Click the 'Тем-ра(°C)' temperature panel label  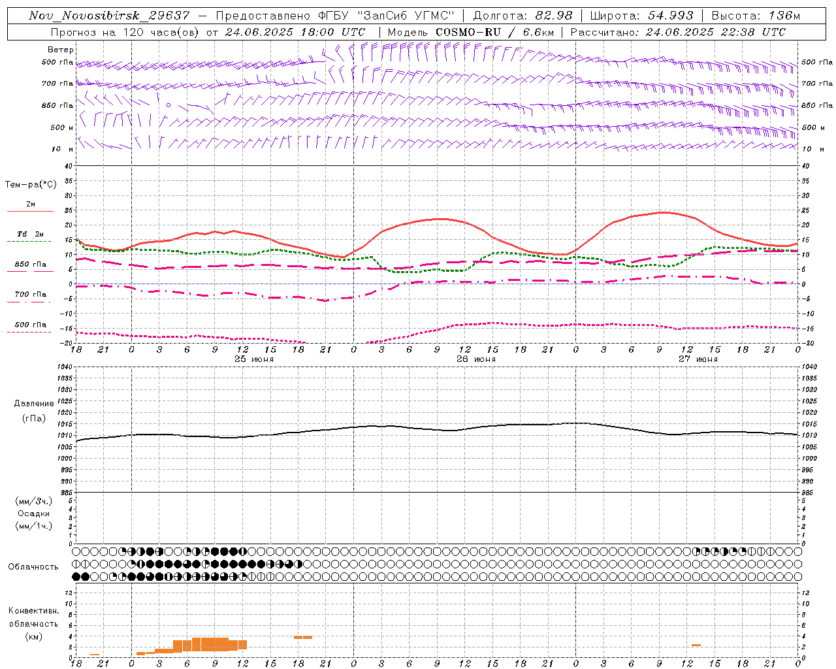pos(31,185)
